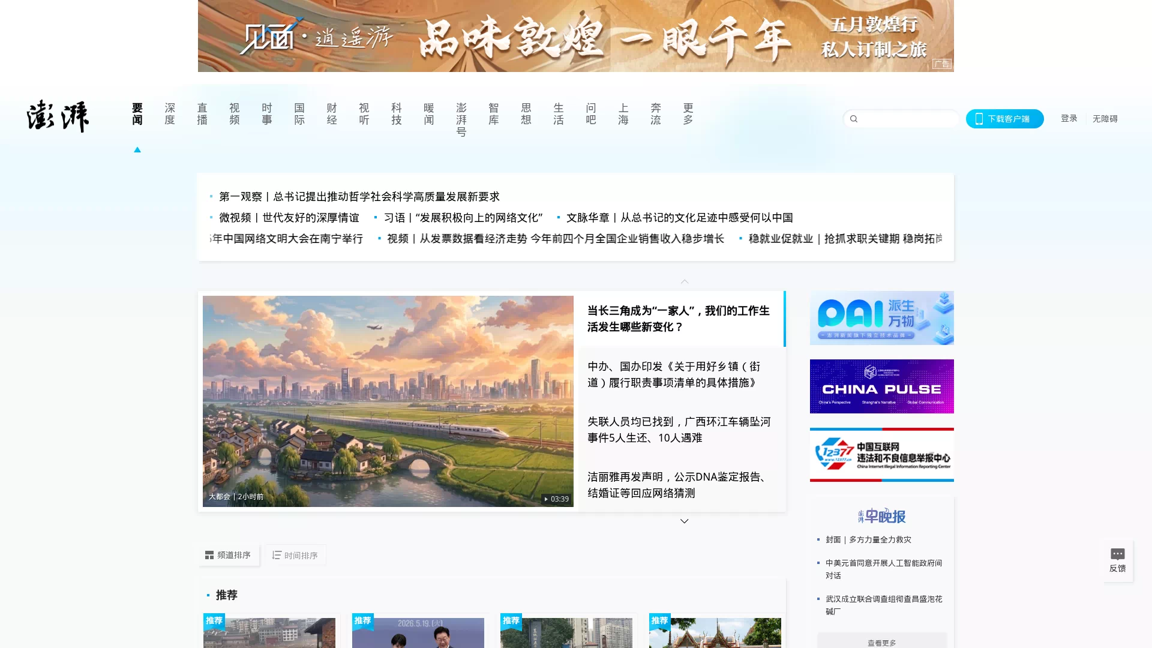This screenshot has width=1152, height=648.
Task: Open the 国际 channel
Action: [x=299, y=114]
